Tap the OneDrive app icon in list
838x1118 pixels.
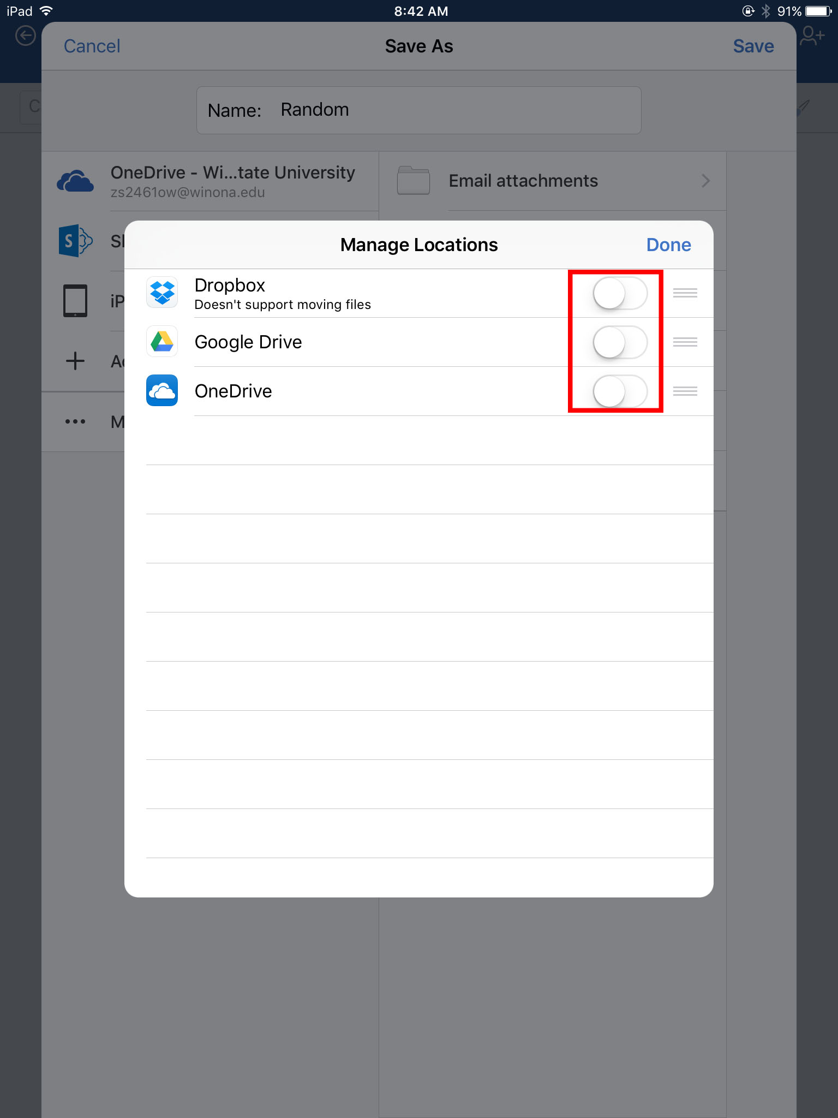162,391
